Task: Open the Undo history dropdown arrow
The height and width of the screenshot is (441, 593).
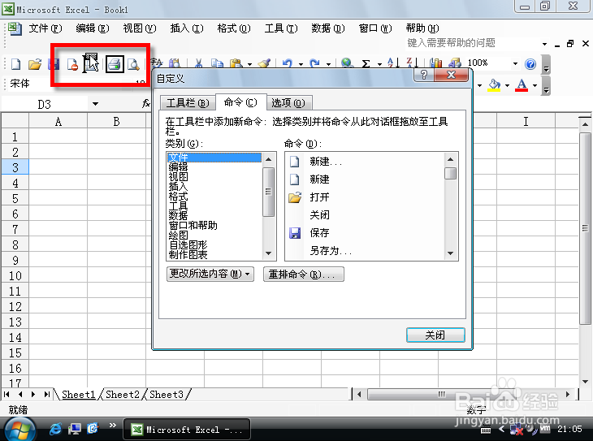Action: pyautogui.click(x=301, y=64)
